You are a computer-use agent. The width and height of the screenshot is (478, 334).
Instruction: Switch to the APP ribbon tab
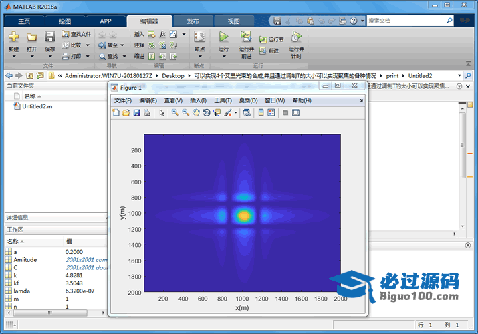106,21
